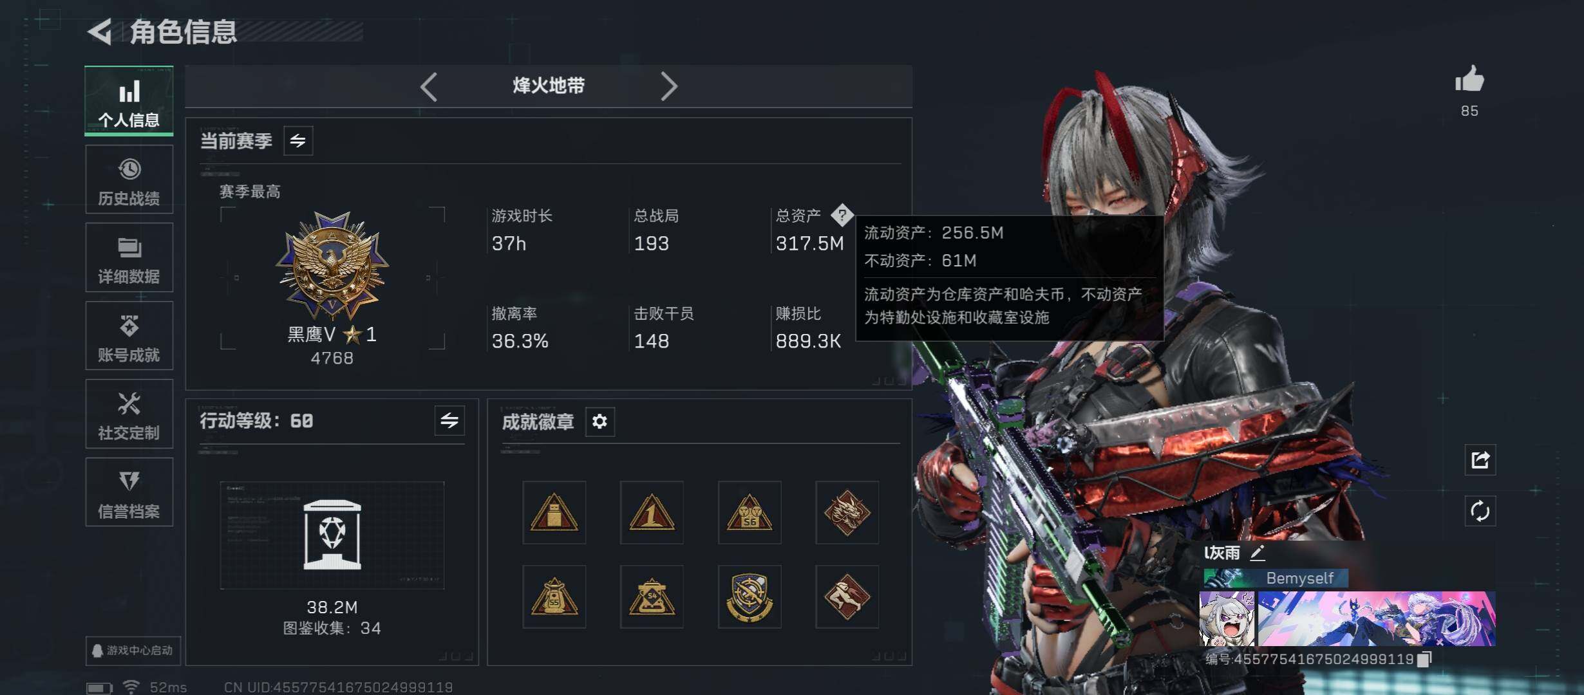Viewport: 1584px width, 695px height.
Task: Click the share profile icon
Action: coord(1480,460)
